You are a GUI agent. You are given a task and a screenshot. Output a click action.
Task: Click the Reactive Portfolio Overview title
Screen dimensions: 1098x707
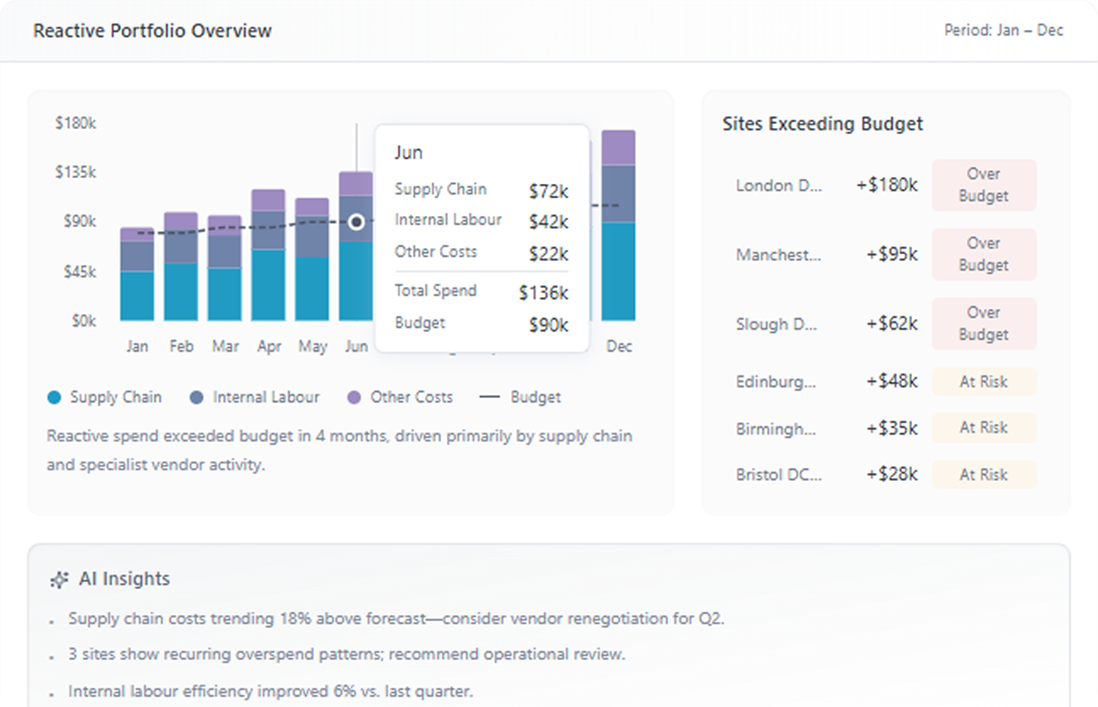[153, 31]
